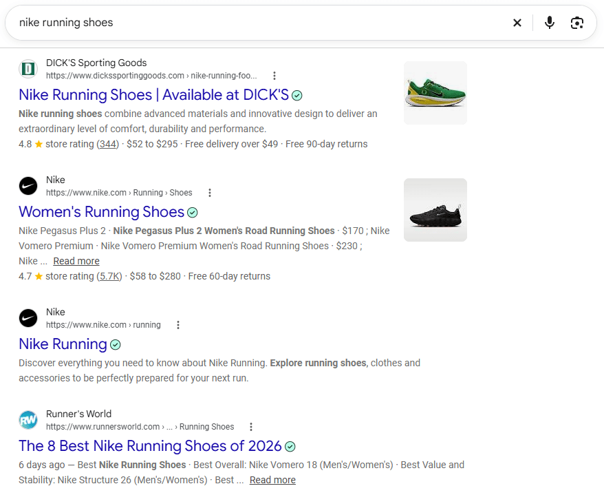The width and height of the screenshot is (604, 495).
Task: Click the green Nike shoe thumbnail
Action: click(435, 93)
